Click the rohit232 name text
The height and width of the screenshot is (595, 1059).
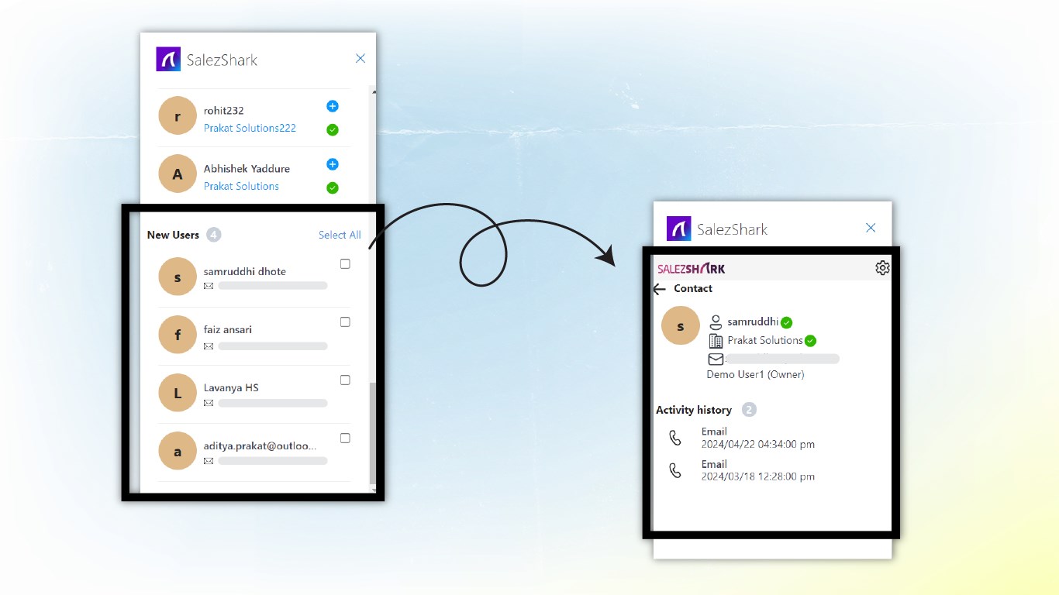223,111
